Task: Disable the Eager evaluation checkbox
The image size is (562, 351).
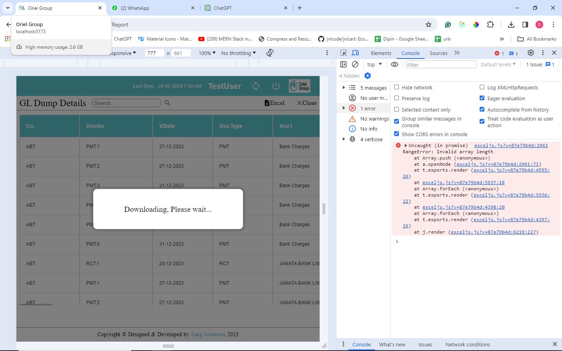Action: point(482,98)
